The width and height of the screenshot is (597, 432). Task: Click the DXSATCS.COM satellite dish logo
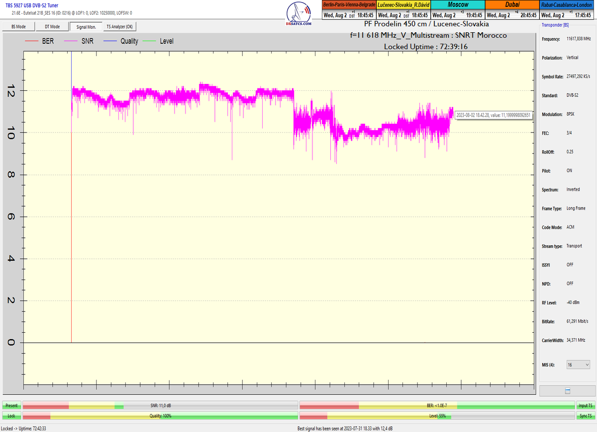(x=299, y=13)
